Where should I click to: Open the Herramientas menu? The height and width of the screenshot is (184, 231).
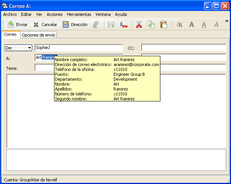79,14
